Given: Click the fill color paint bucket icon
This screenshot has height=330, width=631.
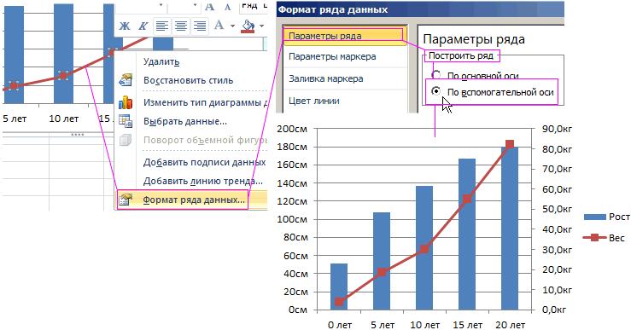Looking at the screenshot, I should point(248,26).
